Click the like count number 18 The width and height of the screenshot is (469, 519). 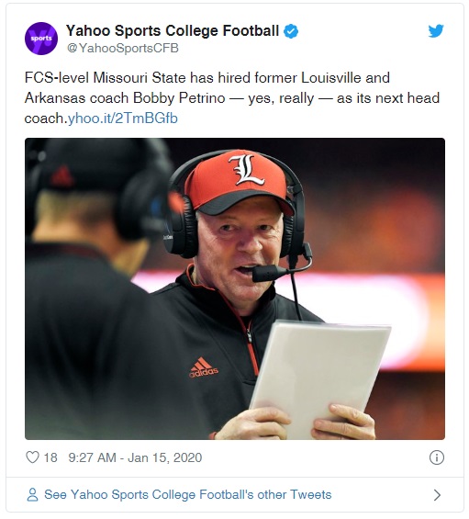(x=50, y=457)
